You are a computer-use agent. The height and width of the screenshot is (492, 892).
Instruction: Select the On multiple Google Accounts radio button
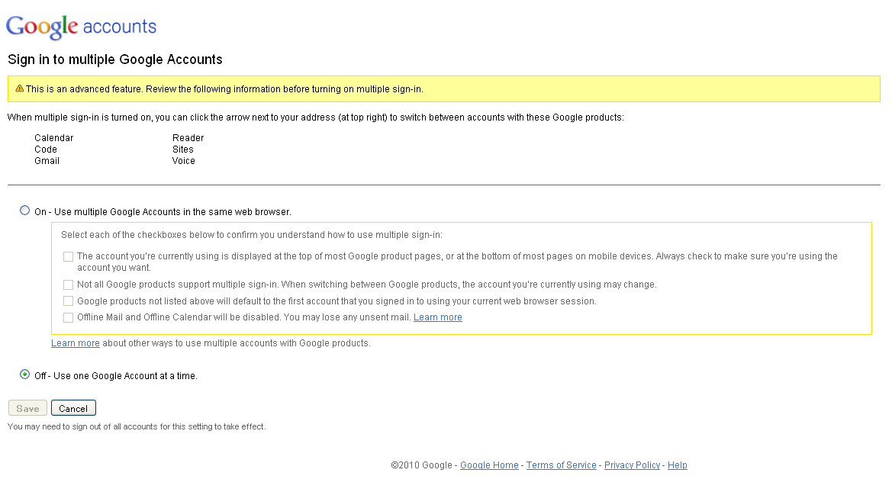point(25,211)
